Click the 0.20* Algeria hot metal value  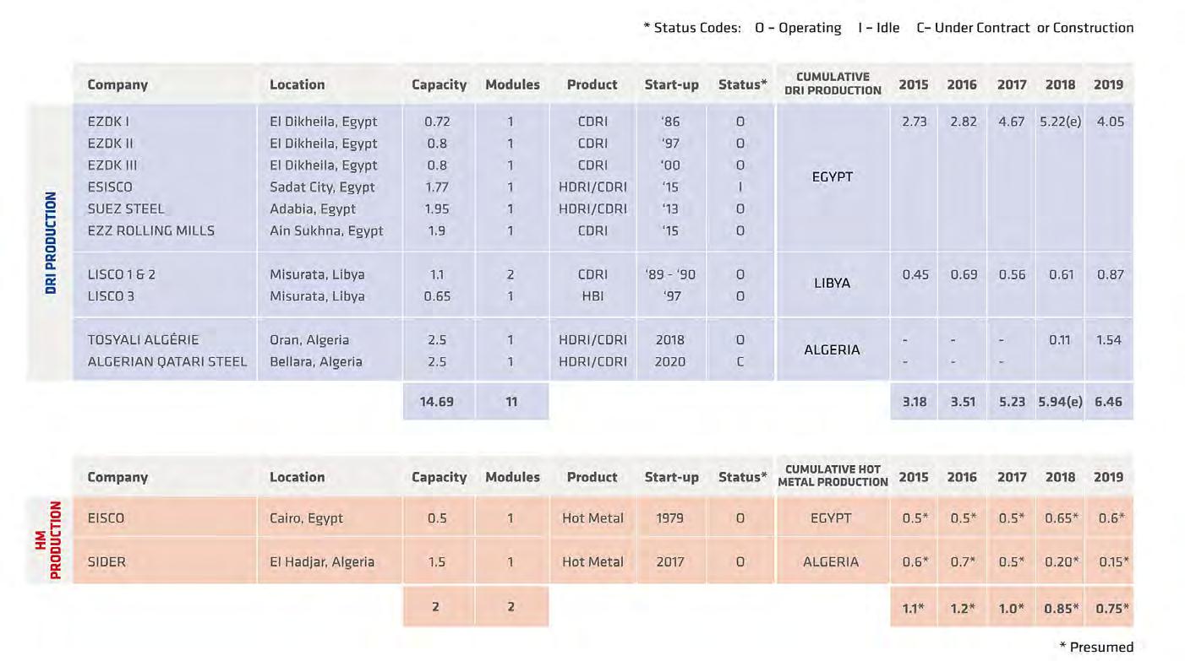(x=1061, y=562)
